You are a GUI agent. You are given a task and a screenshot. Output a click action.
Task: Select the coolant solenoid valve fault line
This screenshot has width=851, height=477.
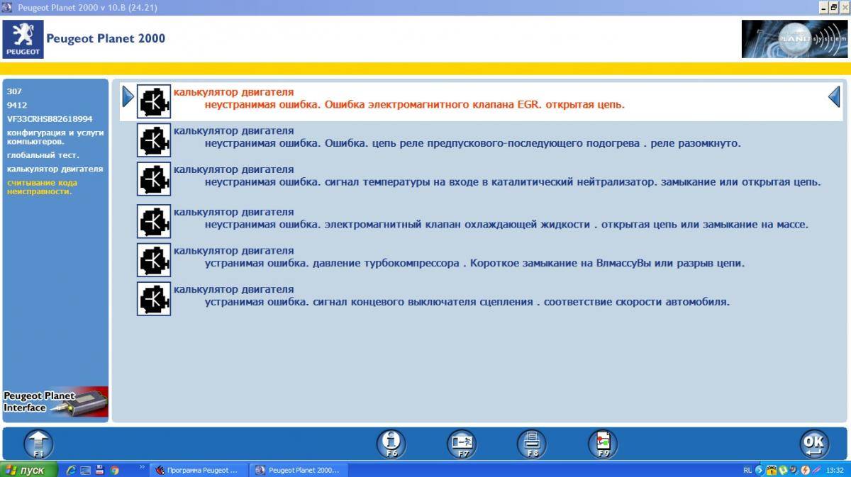[506, 225]
